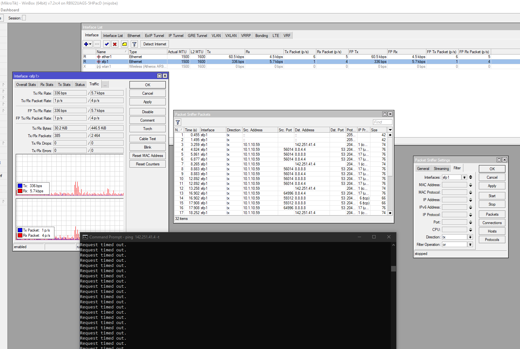Click the Protocols button in sniffer settings

(492, 240)
